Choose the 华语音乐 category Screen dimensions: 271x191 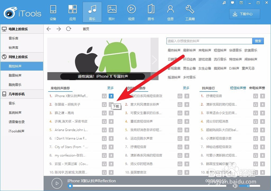[x=235, y=50]
